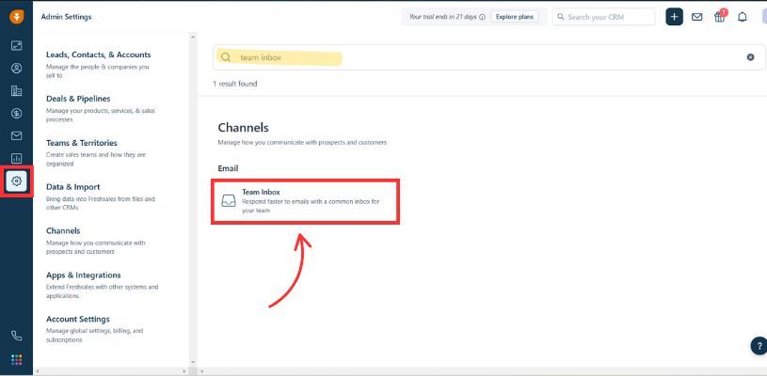Viewport: 767px width, 376px height.
Task: Open the Contacts person icon in sidebar
Action: (16, 69)
